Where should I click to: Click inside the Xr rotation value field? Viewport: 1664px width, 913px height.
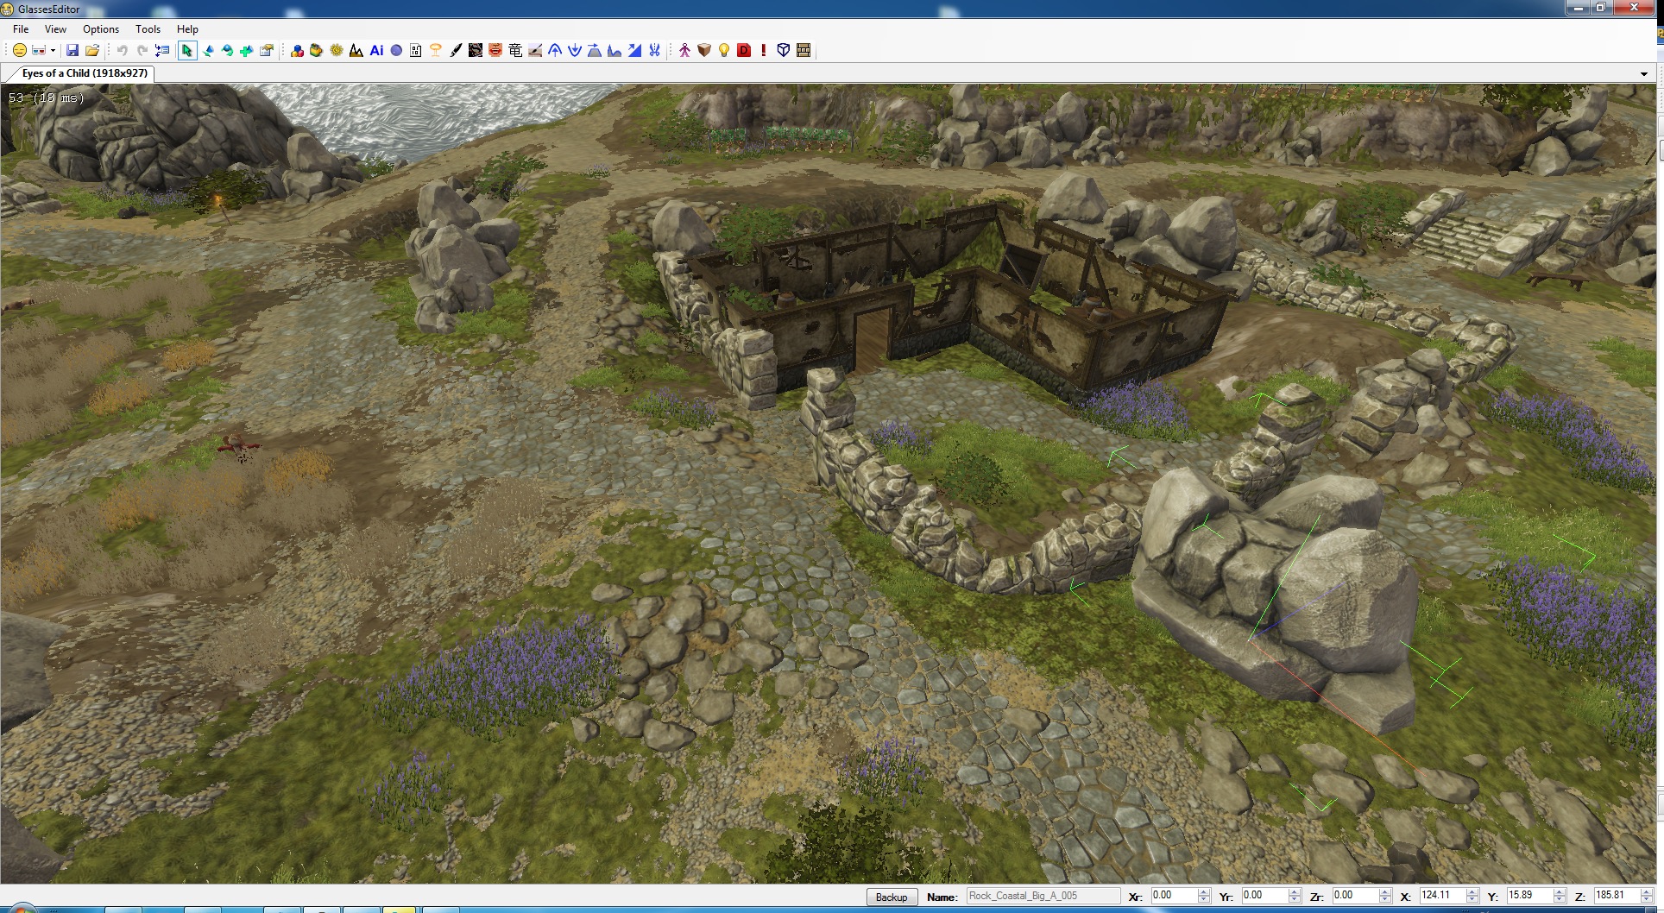tap(1173, 896)
